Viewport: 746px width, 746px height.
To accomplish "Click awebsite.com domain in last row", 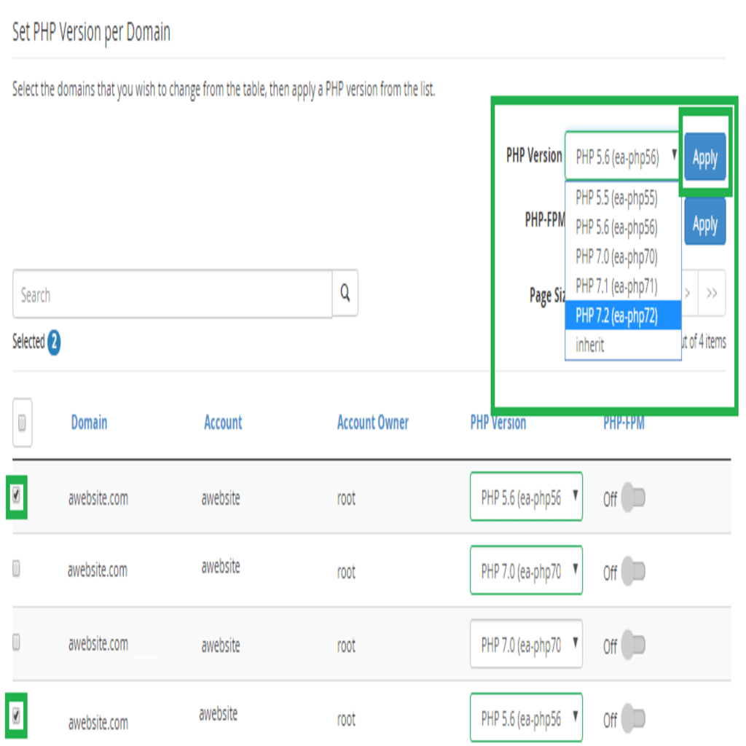I will click(x=98, y=723).
